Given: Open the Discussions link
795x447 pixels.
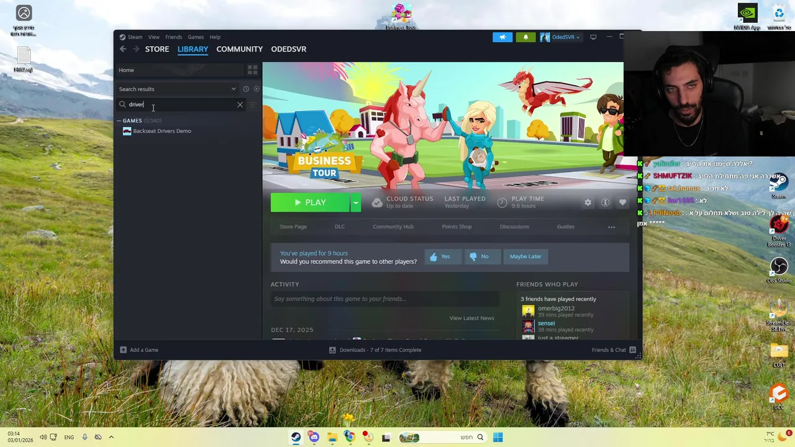Looking at the screenshot, I should click(514, 227).
